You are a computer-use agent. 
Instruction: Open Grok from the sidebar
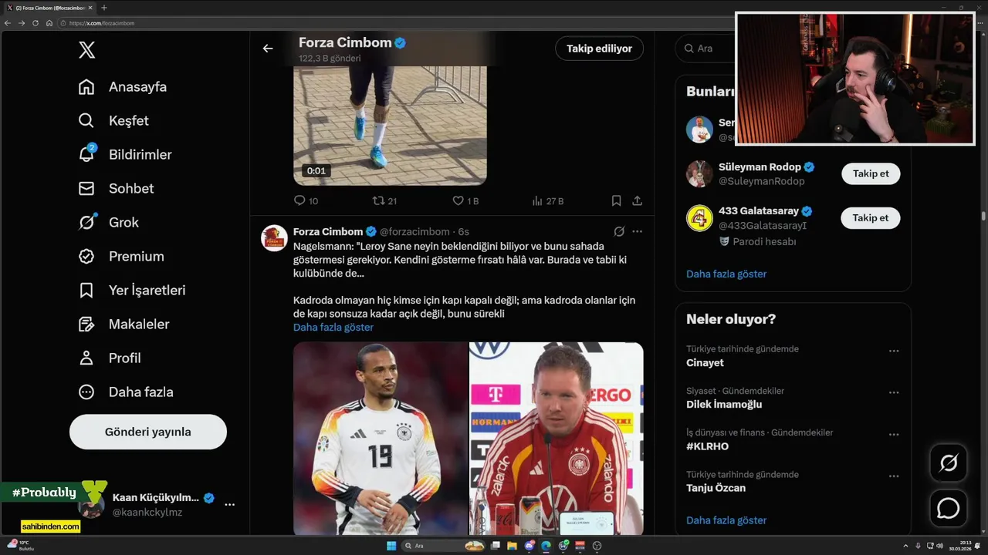point(109,222)
